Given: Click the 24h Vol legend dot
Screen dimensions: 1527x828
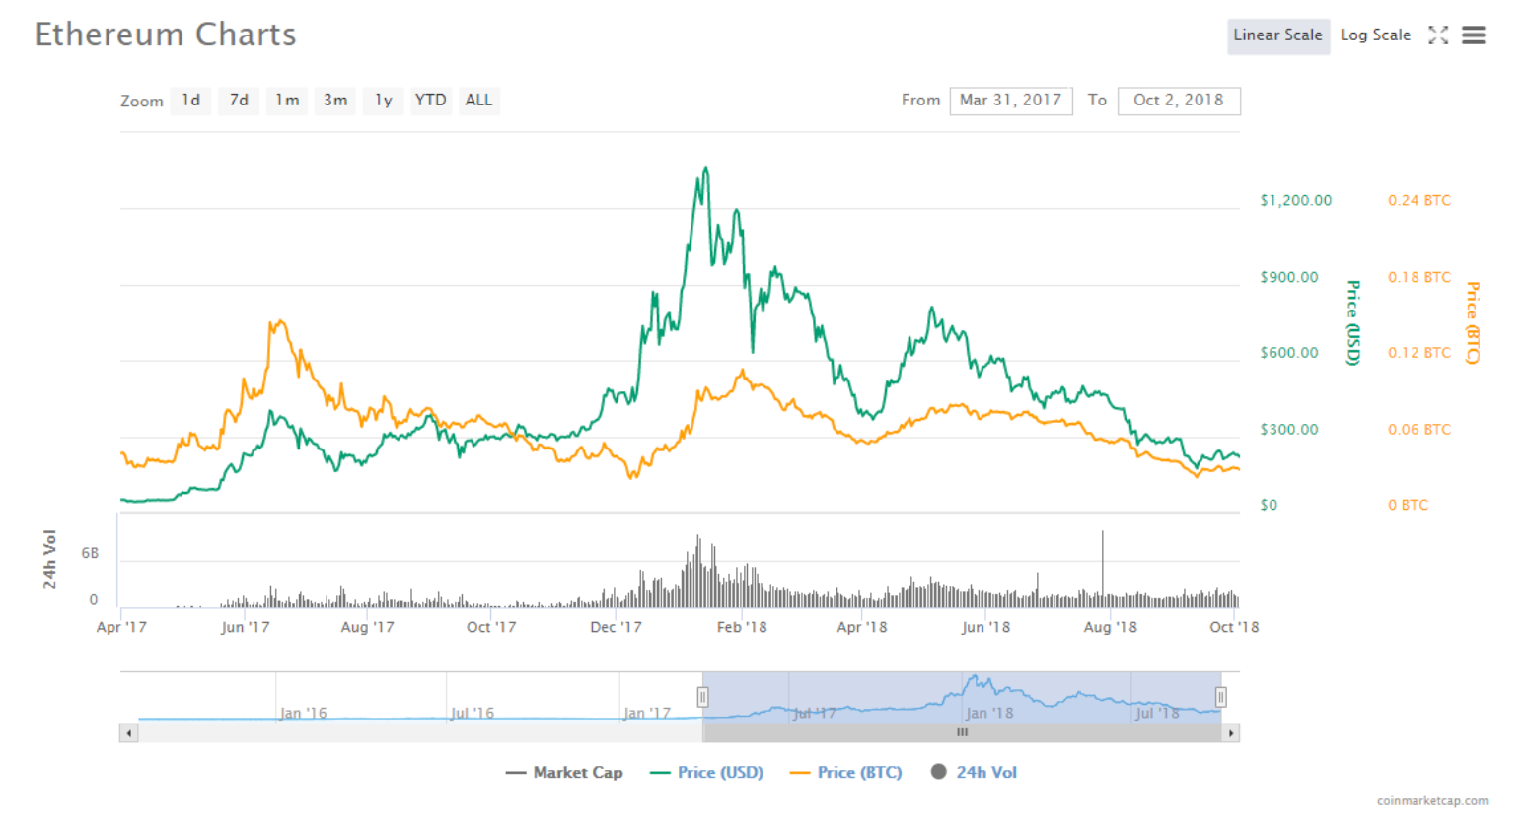Looking at the screenshot, I should pos(937,772).
